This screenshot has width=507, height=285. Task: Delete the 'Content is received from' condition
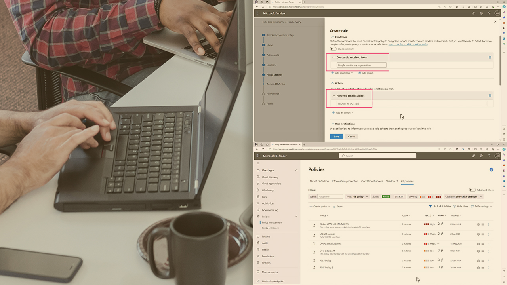(x=490, y=57)
